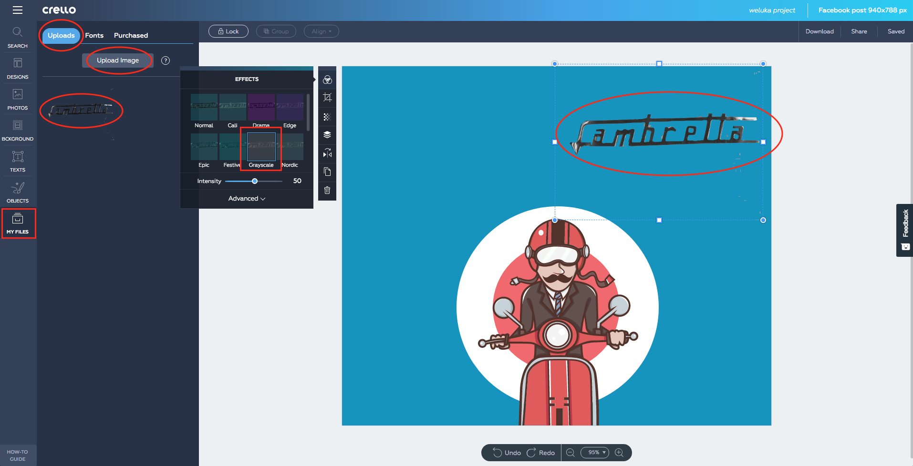Click the help question mark icon
Screen dimensions: 913x466
(x=166, y=61)
